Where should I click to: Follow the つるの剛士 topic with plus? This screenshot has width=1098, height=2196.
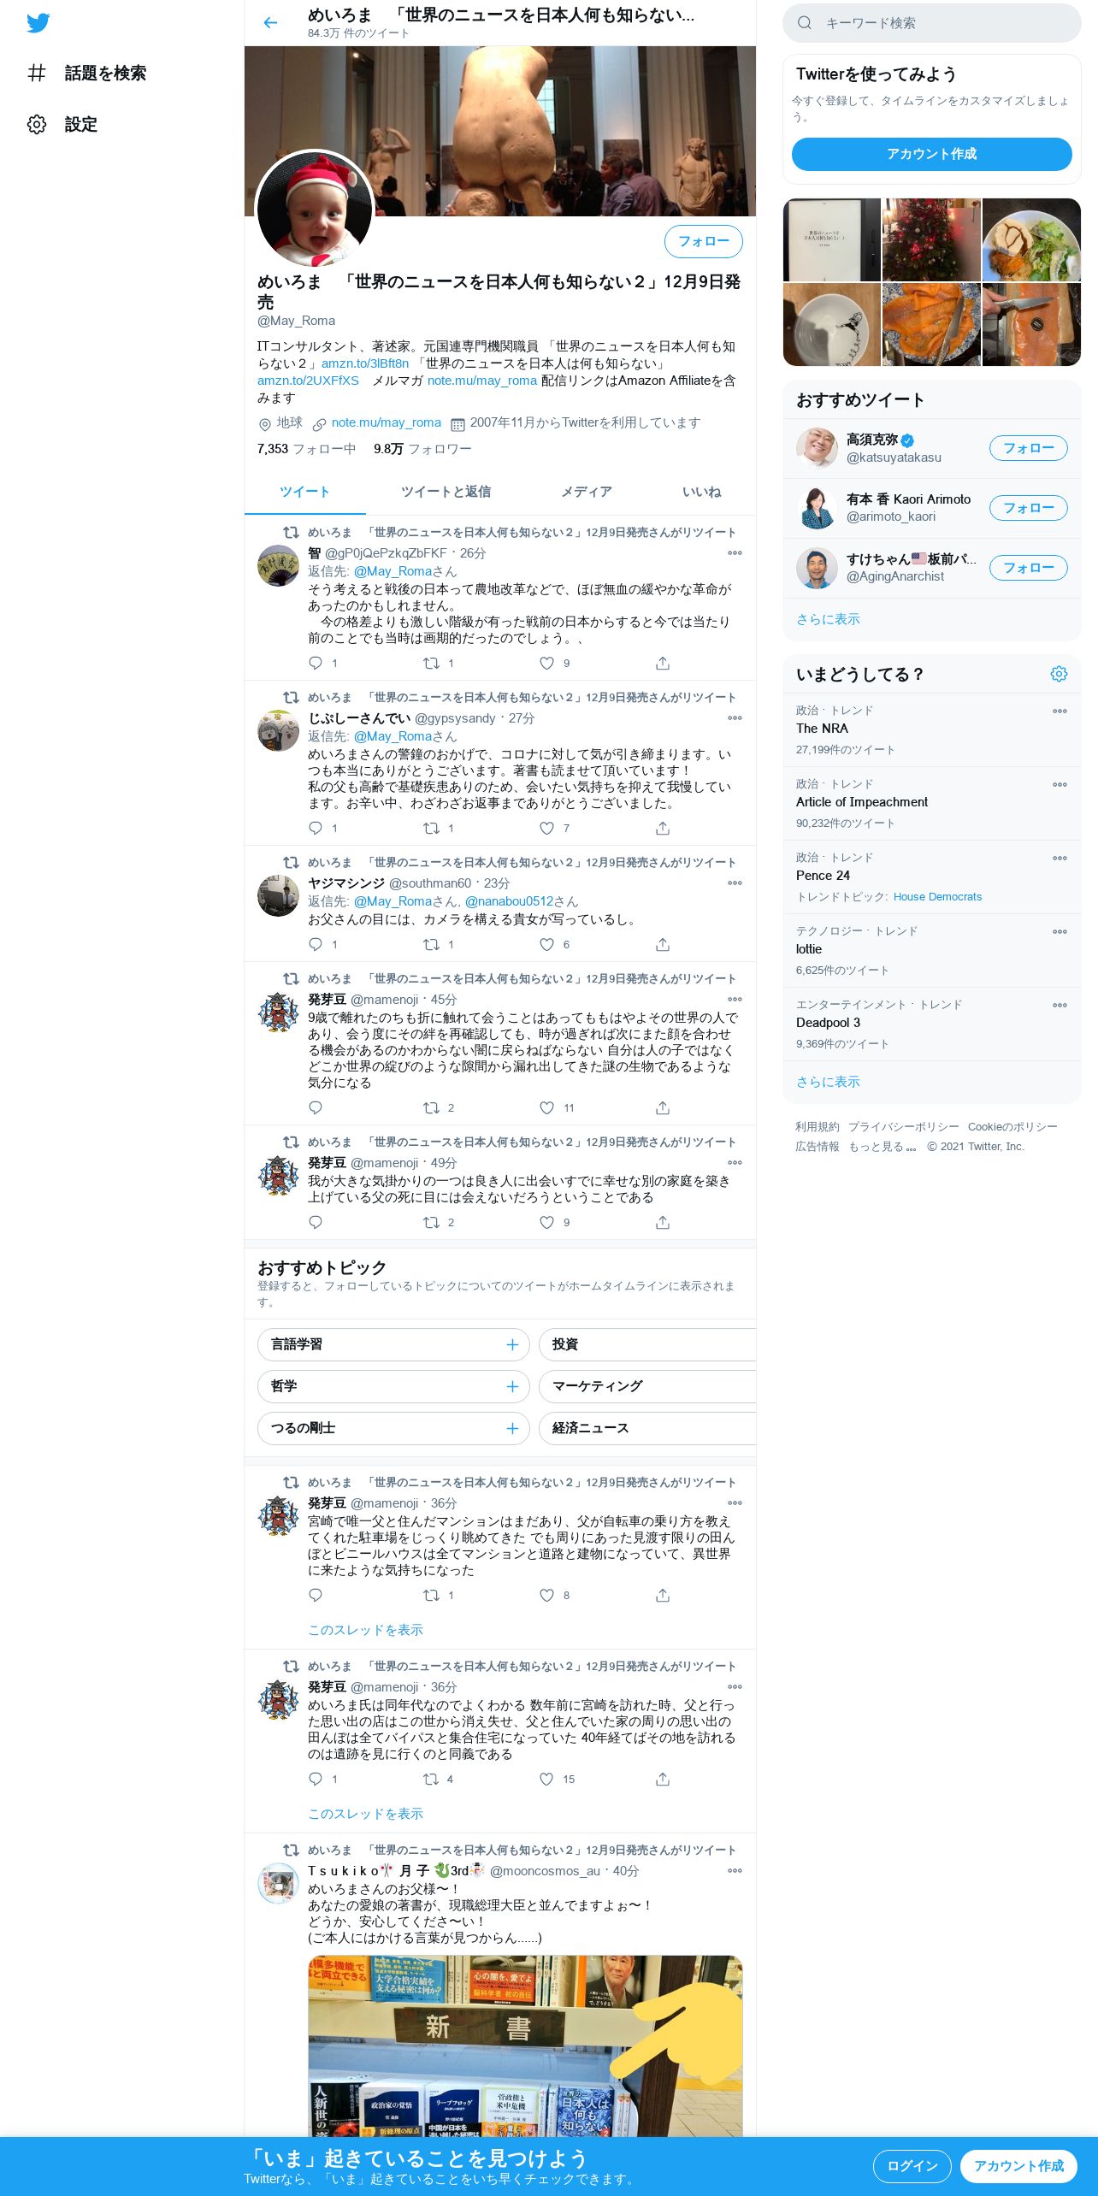coord(512,1428)
